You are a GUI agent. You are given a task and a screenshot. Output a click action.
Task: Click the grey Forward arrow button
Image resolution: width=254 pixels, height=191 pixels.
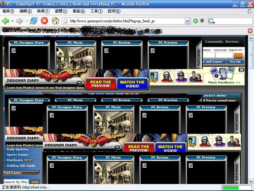(20, 21)
